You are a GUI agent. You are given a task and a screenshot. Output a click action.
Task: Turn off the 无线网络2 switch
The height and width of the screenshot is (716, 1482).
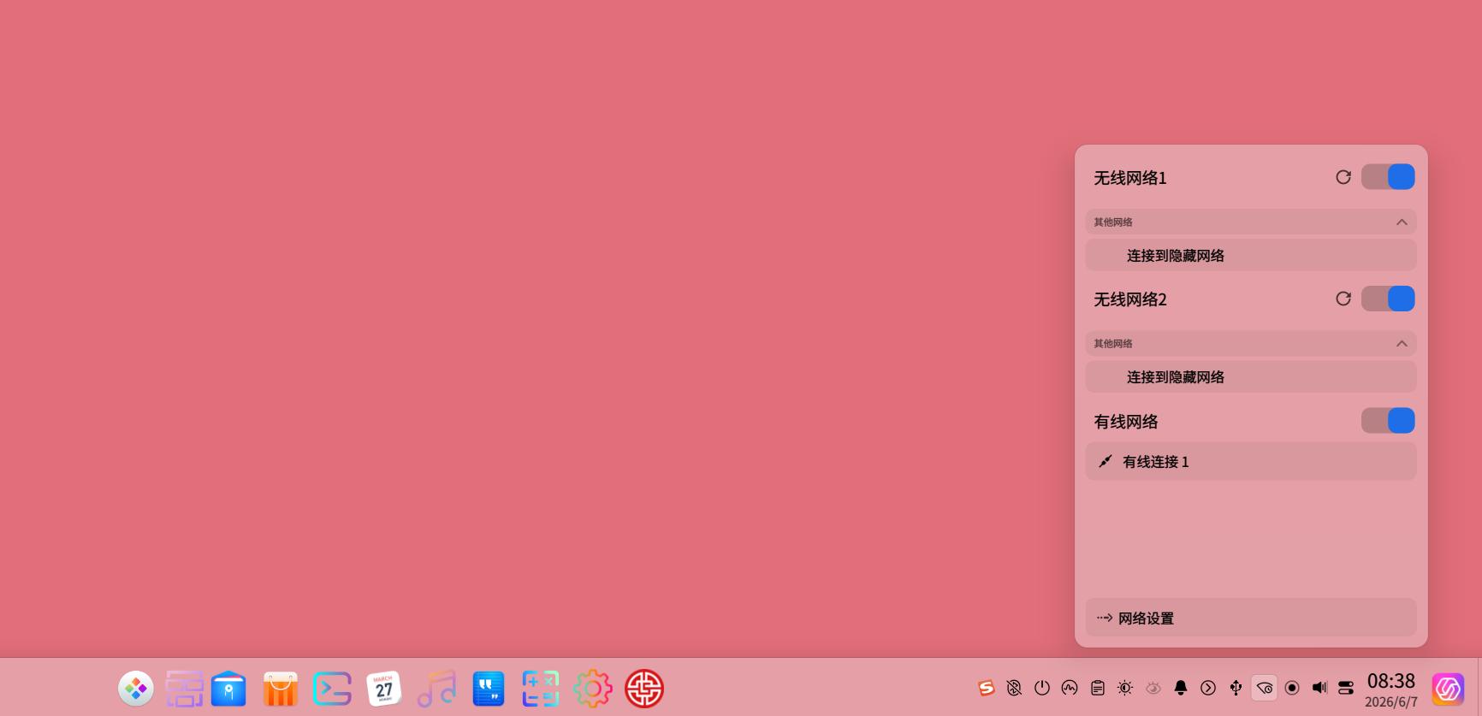[x=1388, y=299]
